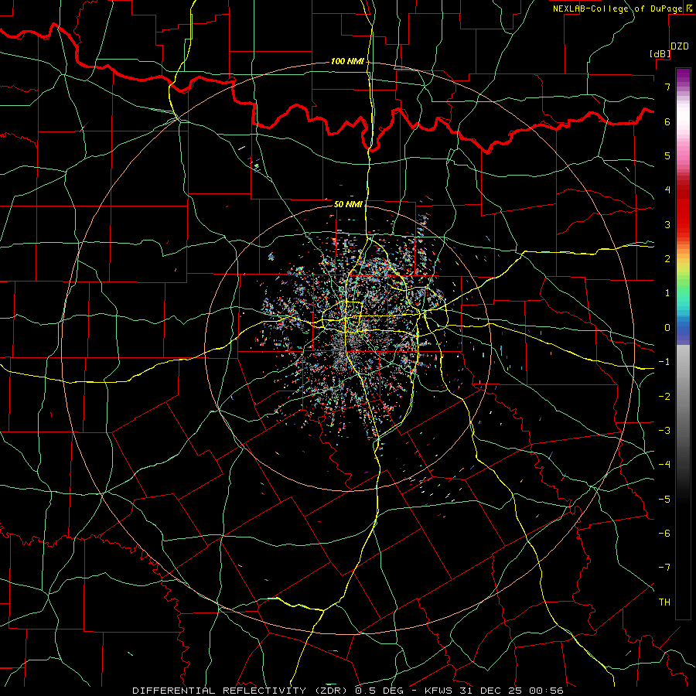Image resolution: width=696 pixels, height=696 pixels.
Task: Click the KFWS radar site identifier
Action: 439,691
